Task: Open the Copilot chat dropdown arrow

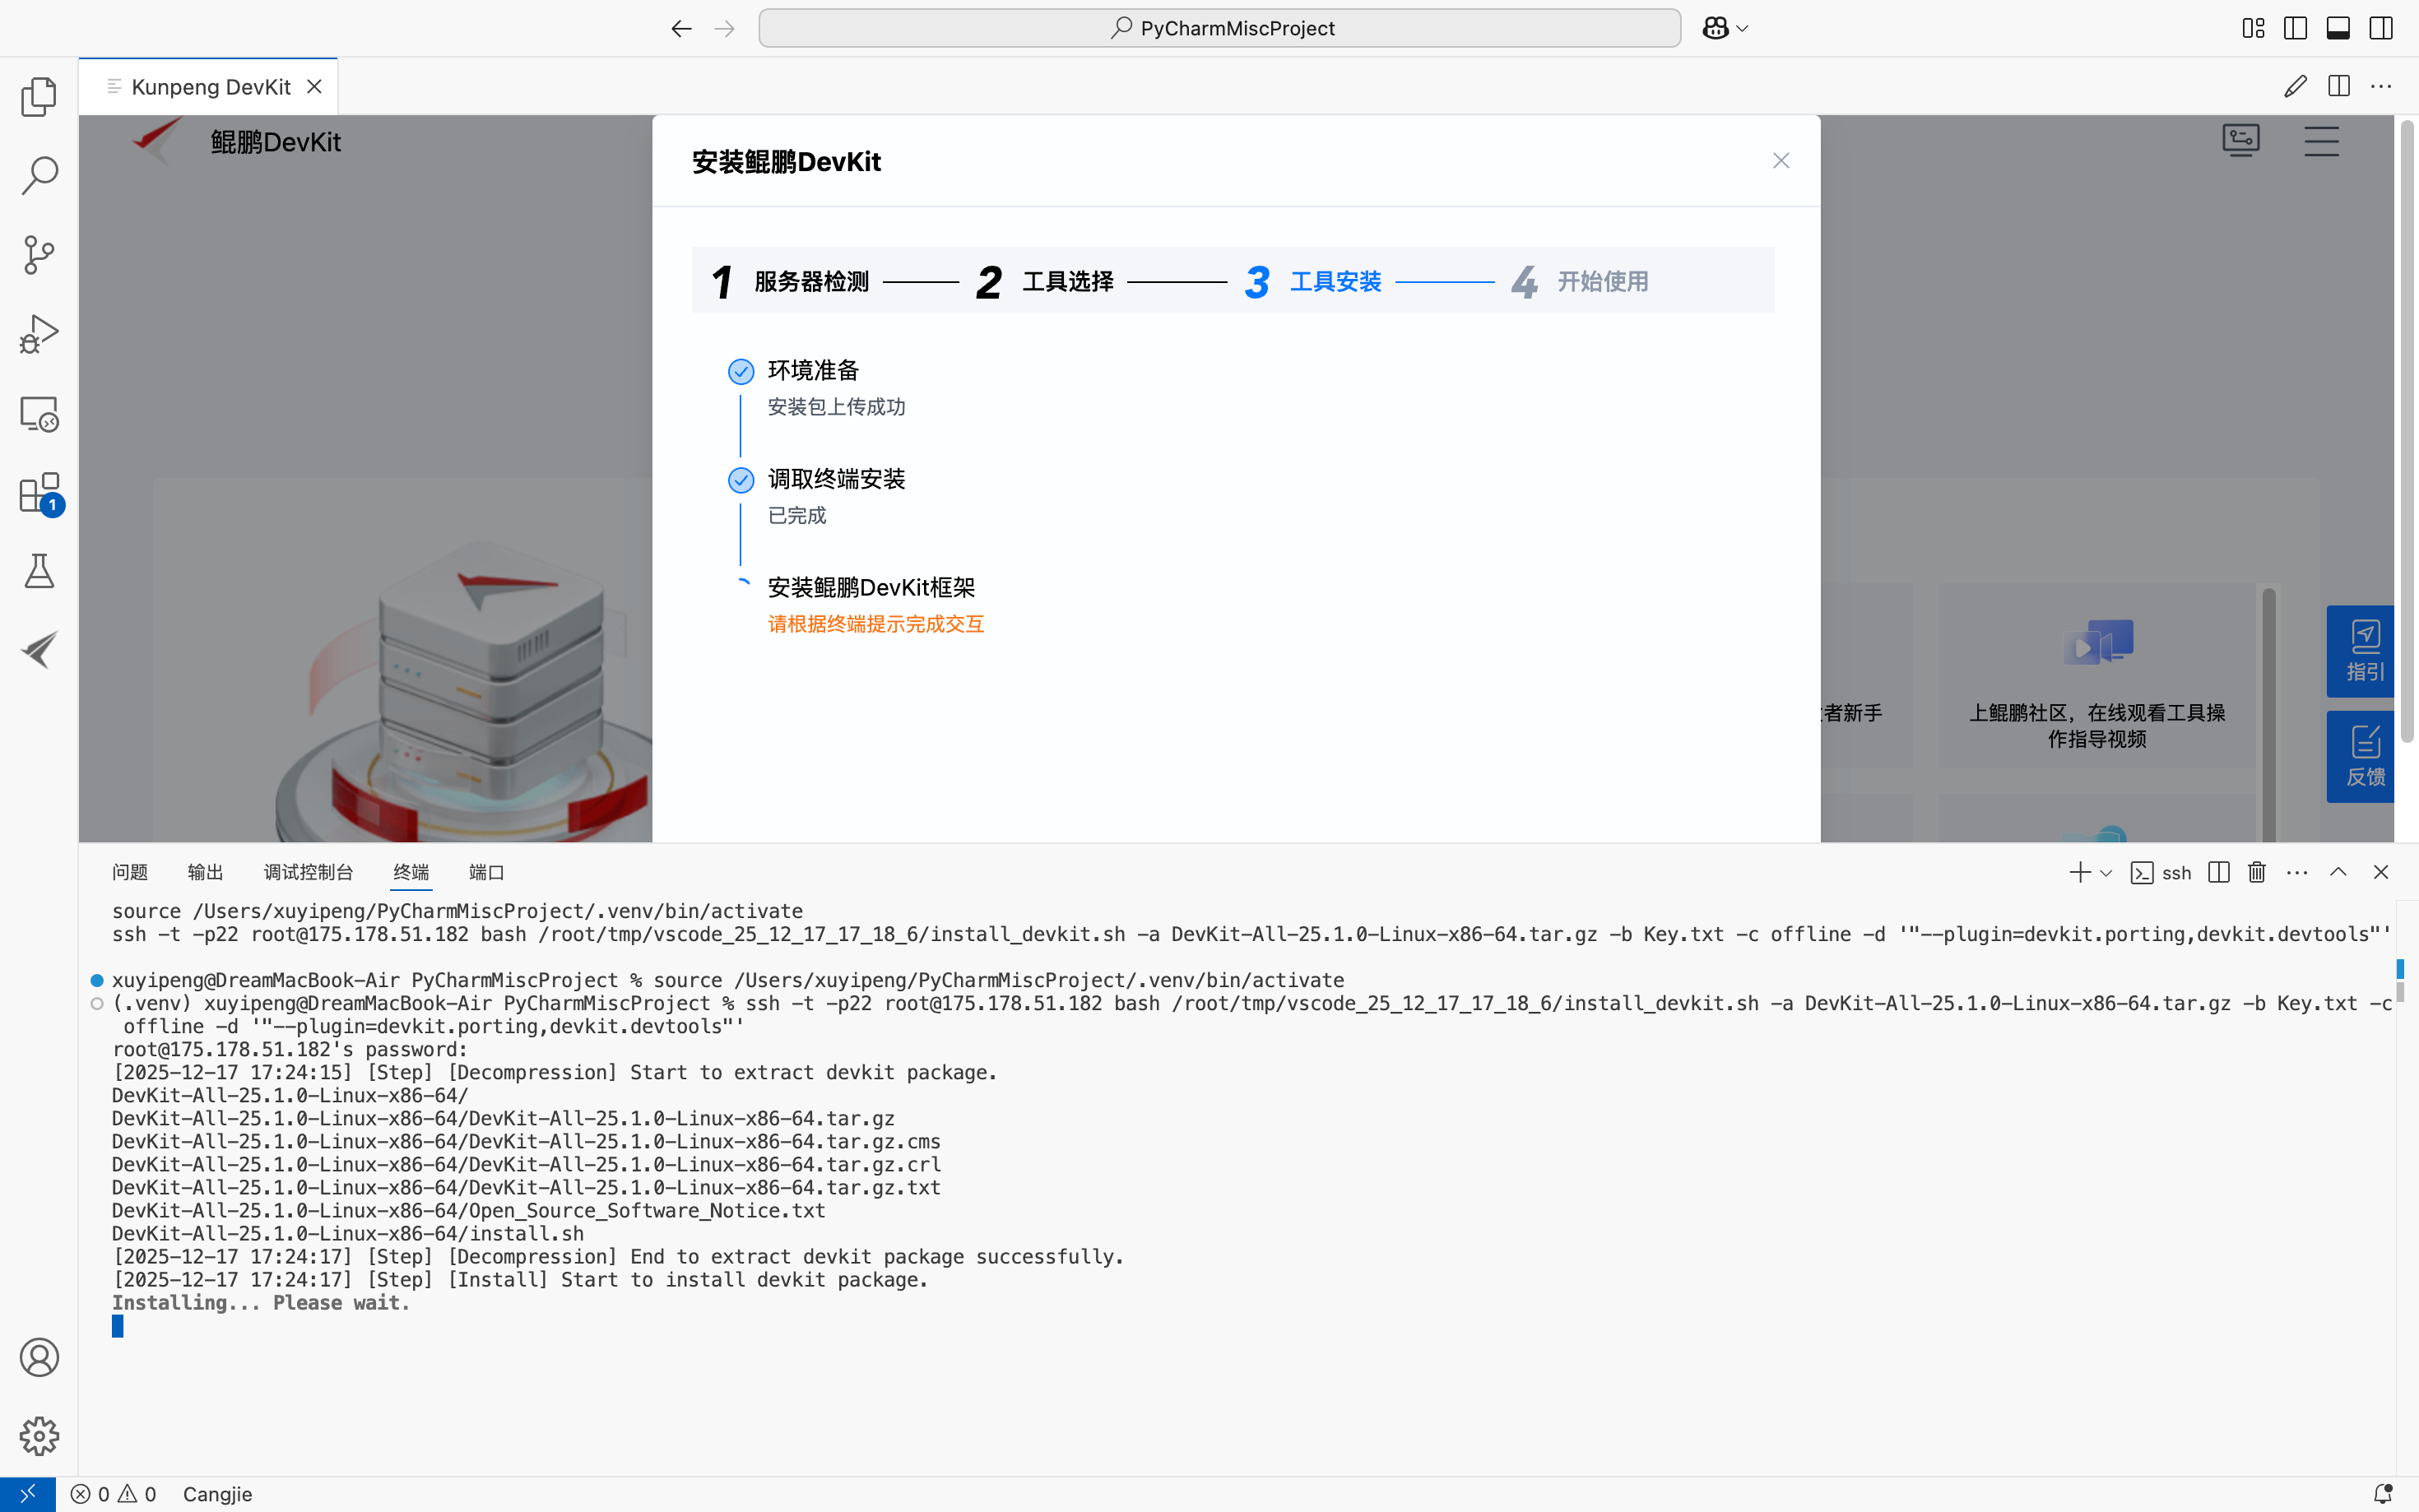Action: coord(1743,28)
